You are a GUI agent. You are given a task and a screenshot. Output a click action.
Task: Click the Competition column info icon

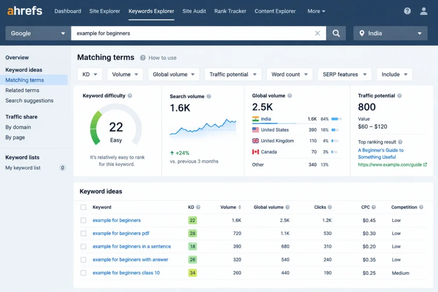(421, 207)
